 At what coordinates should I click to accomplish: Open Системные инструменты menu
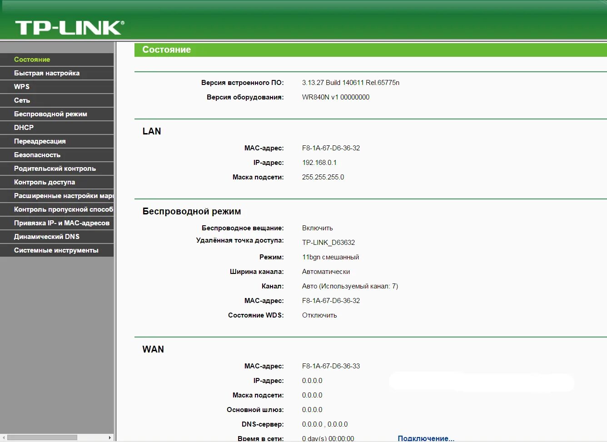coord(57,250)
